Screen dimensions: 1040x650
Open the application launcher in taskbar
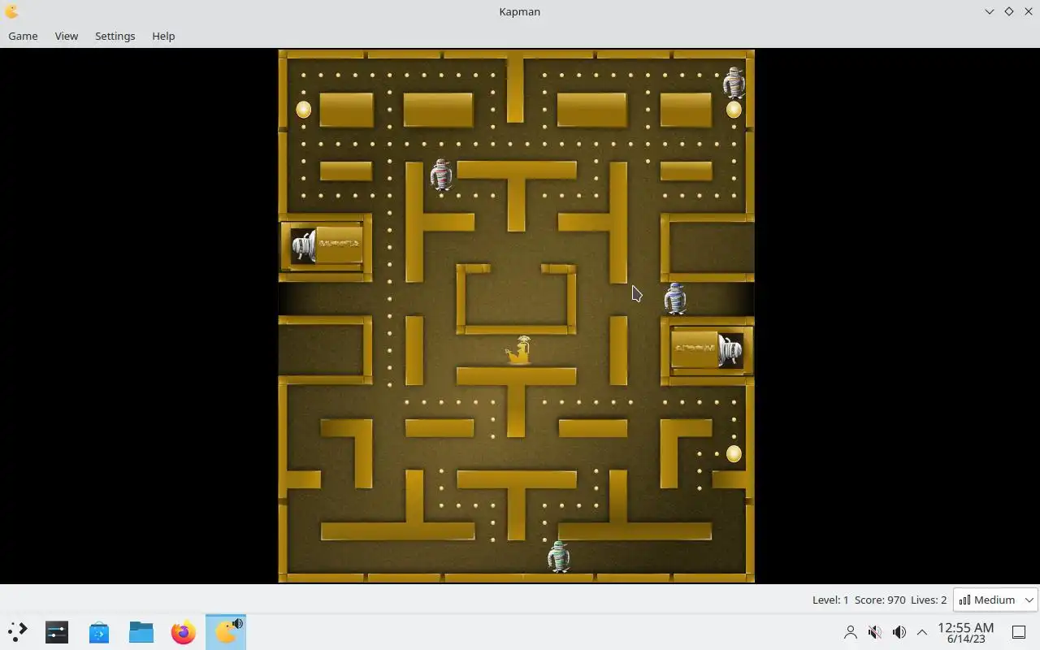point(18,632)
